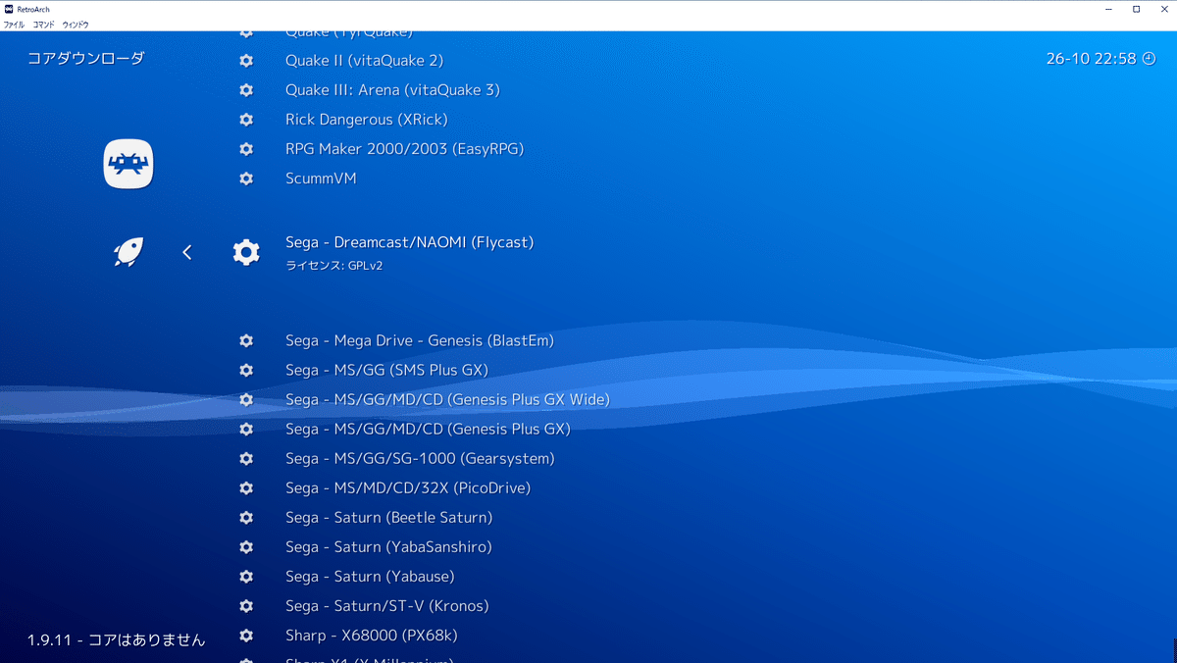Go back using the left chevron arrow

coord(187,252)
